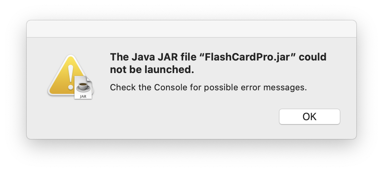The width and height of the screenshot is (383, 172).
Task: Click the JAR file badge icon
Action: (83, 87)
